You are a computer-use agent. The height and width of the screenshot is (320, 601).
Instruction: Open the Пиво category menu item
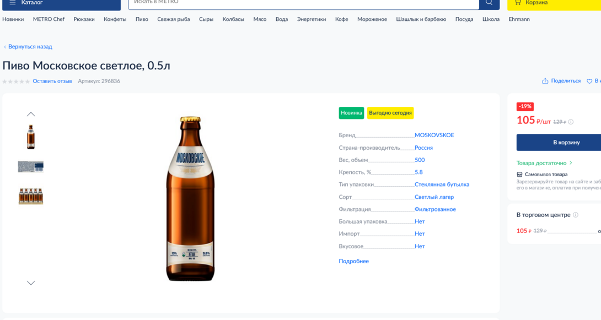[x=142, y=19]
